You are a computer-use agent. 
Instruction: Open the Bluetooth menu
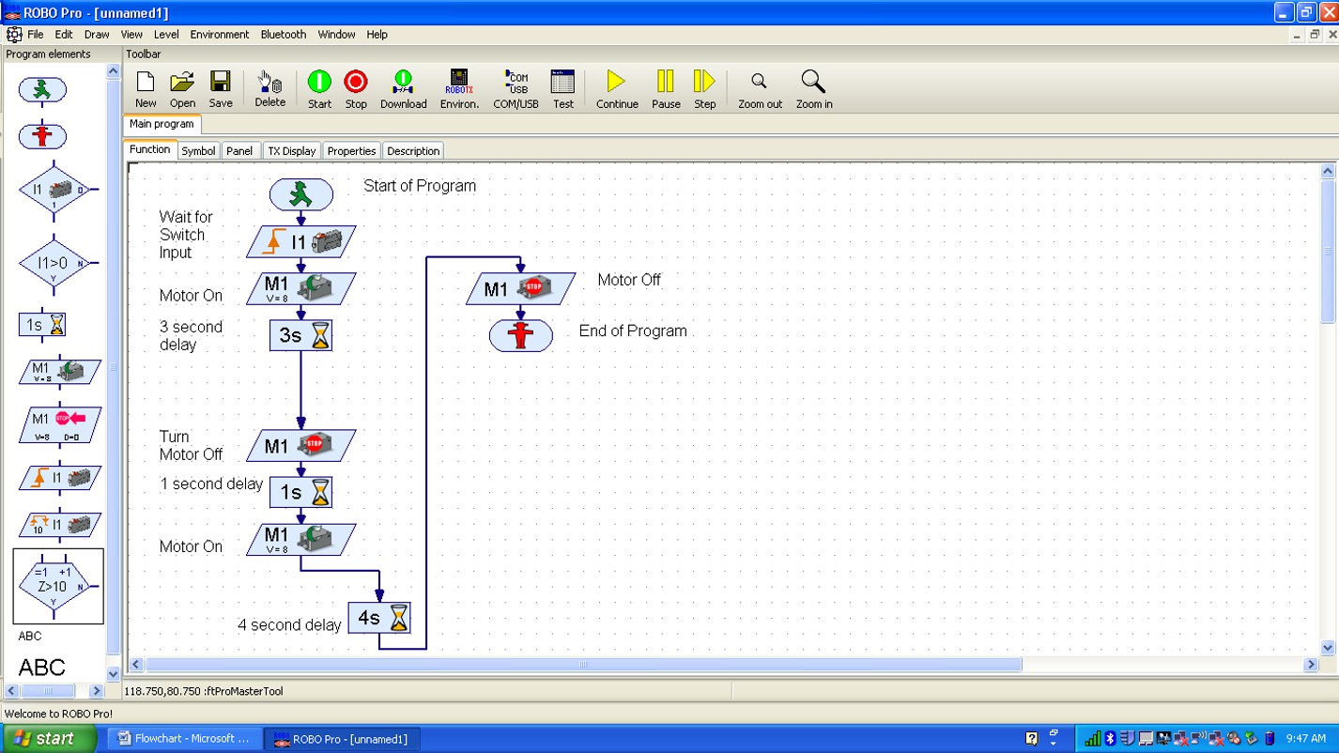tap(283, 35)
